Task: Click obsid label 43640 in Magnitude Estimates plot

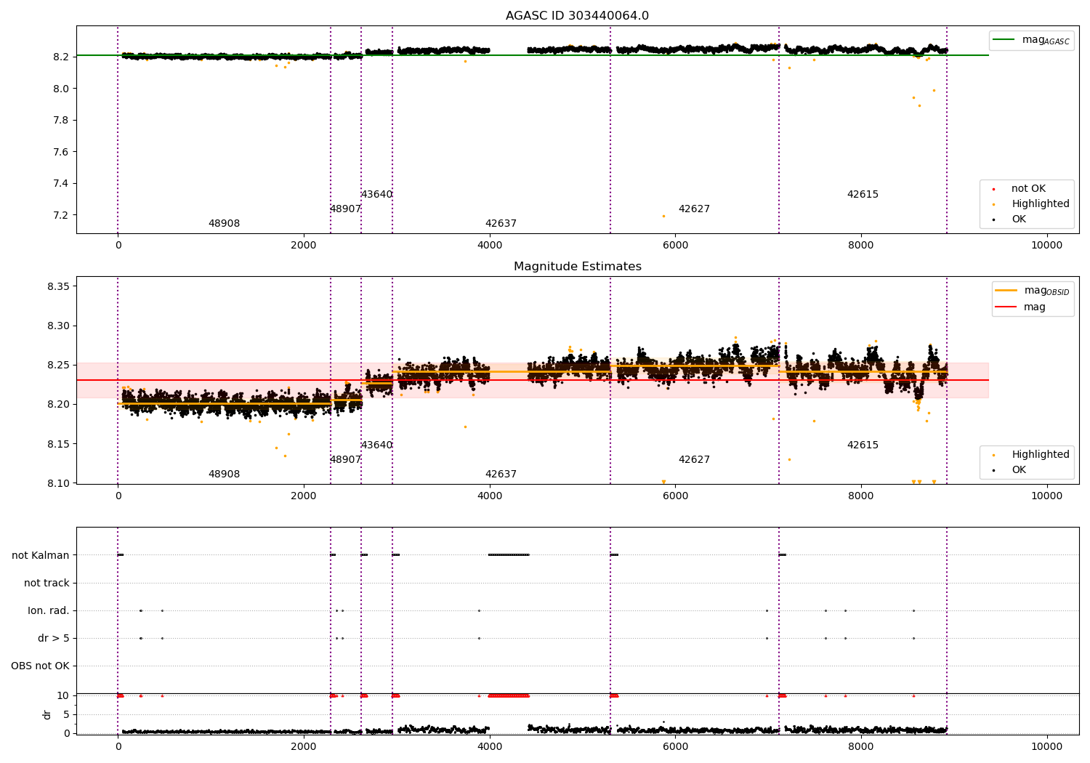Action: point(376,445)
